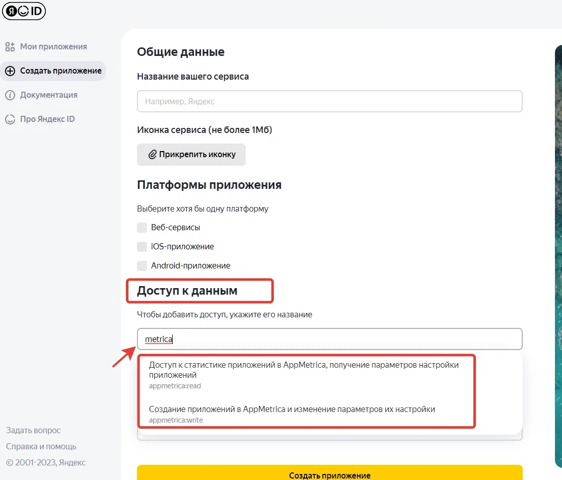Click Задать вопрос link

[x=33, y=430]
